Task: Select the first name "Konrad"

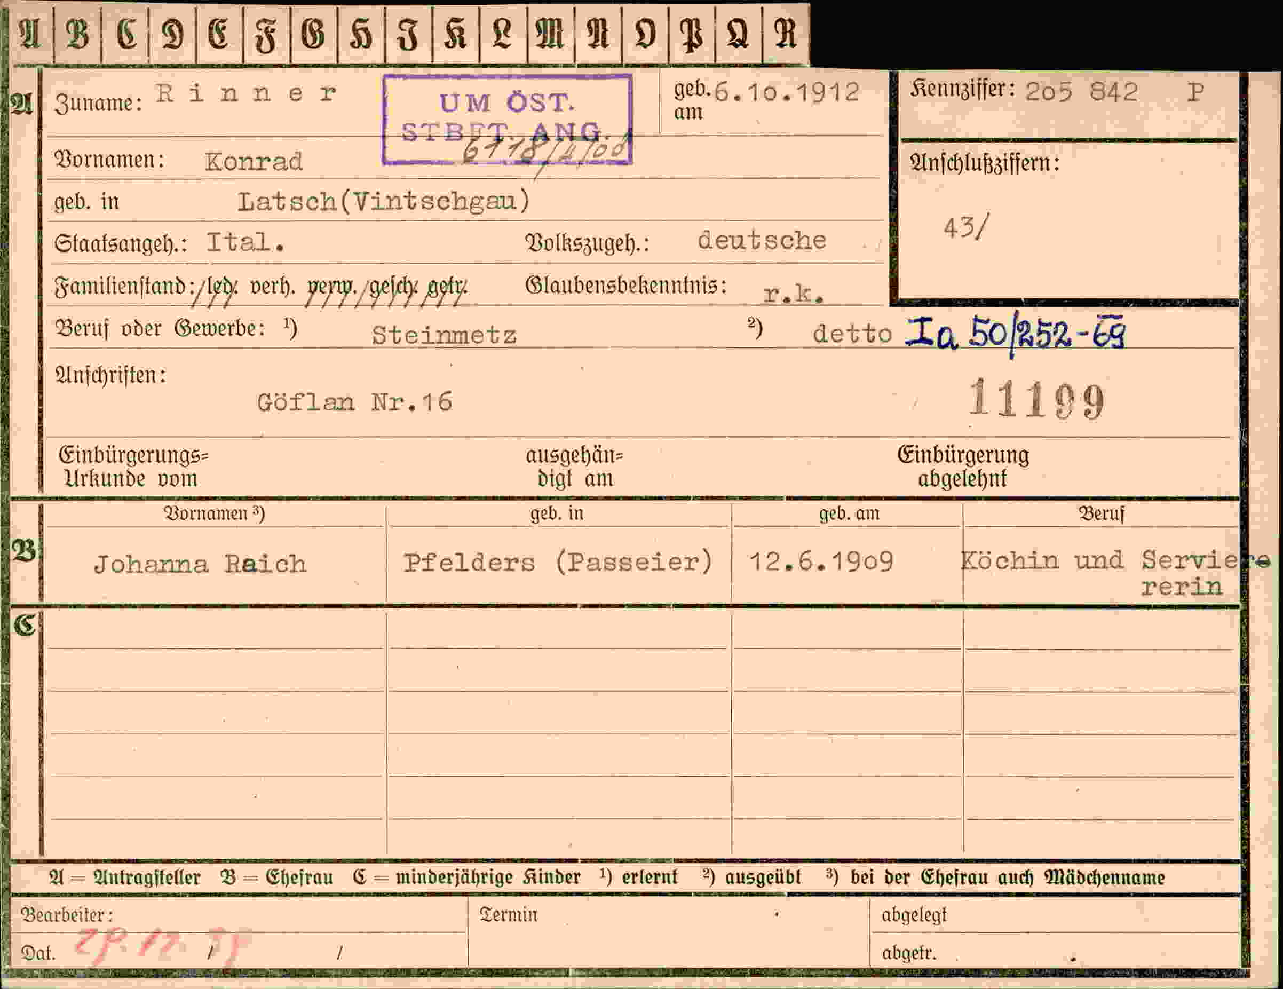Action: pyautogui.click(x=254, y=162)
